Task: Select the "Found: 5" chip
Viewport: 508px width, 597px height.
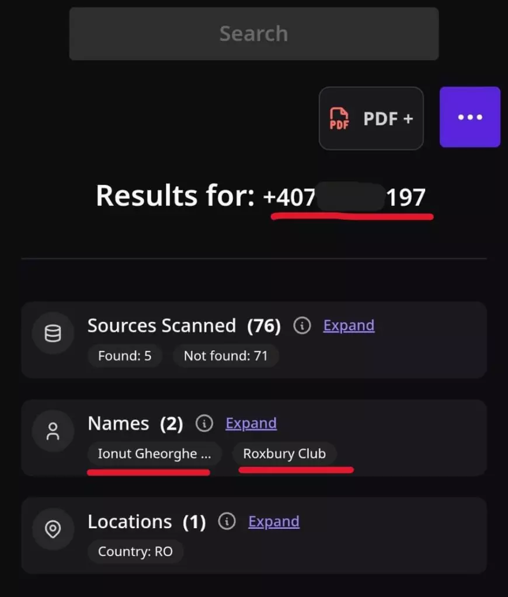Action: tap(124, 355)
